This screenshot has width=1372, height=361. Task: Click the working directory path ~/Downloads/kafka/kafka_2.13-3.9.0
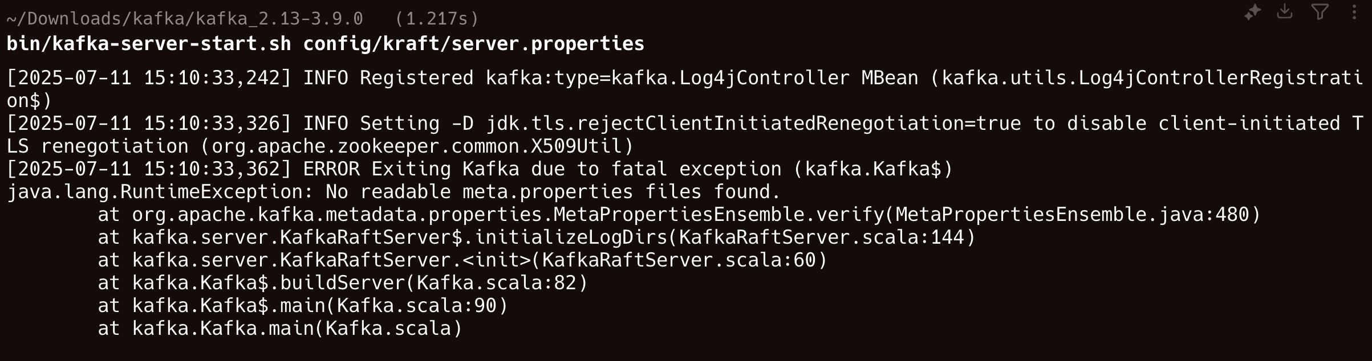click(185, 19)
